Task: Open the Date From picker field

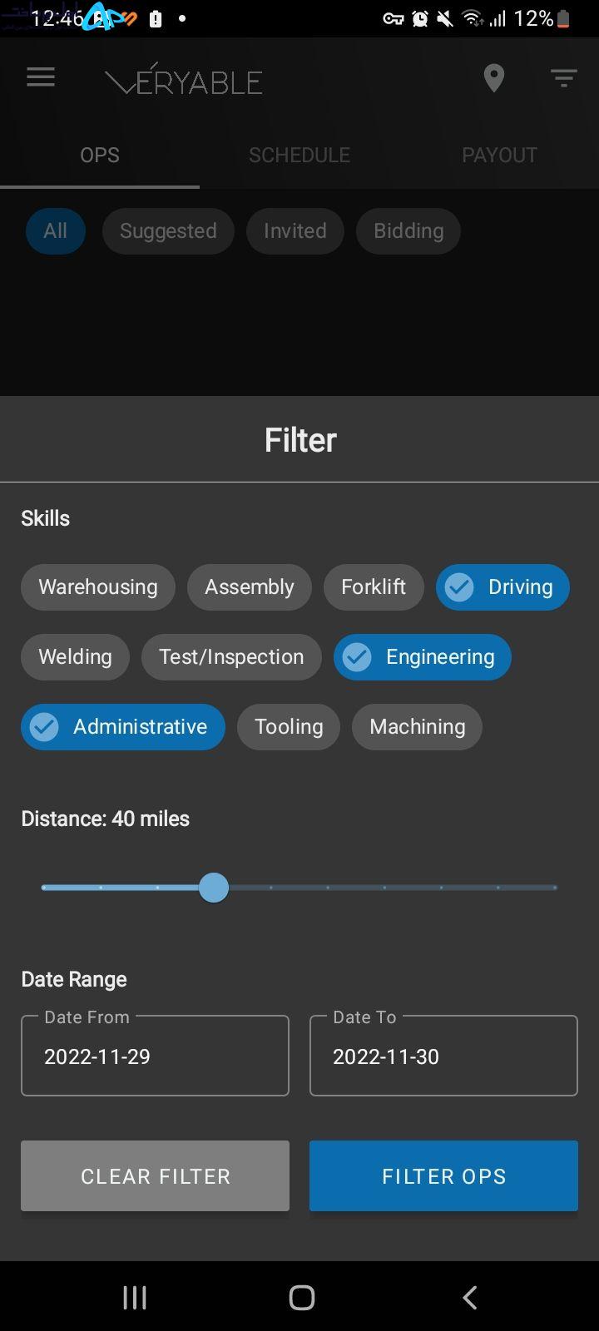Action: coord(155,1056)
